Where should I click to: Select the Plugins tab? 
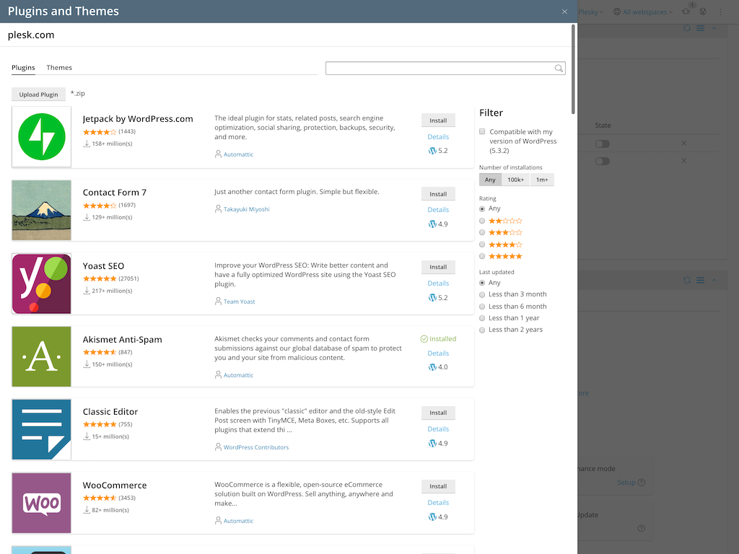pyautogui.click(x=23, y=67)
